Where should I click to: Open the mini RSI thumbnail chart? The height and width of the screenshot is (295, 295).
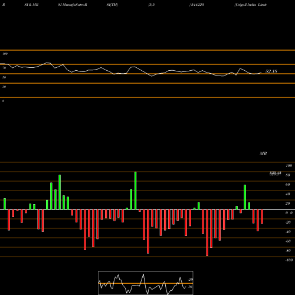point(146,283)
